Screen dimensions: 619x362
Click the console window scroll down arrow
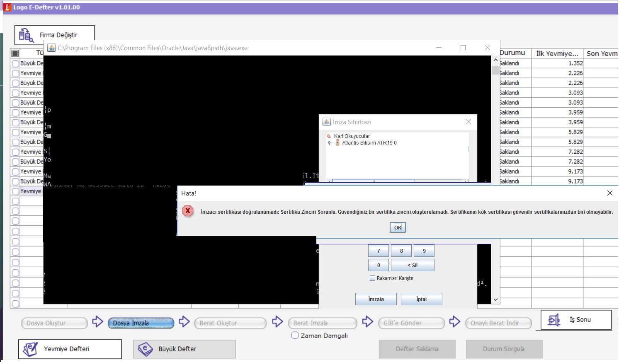pos(495,299)
